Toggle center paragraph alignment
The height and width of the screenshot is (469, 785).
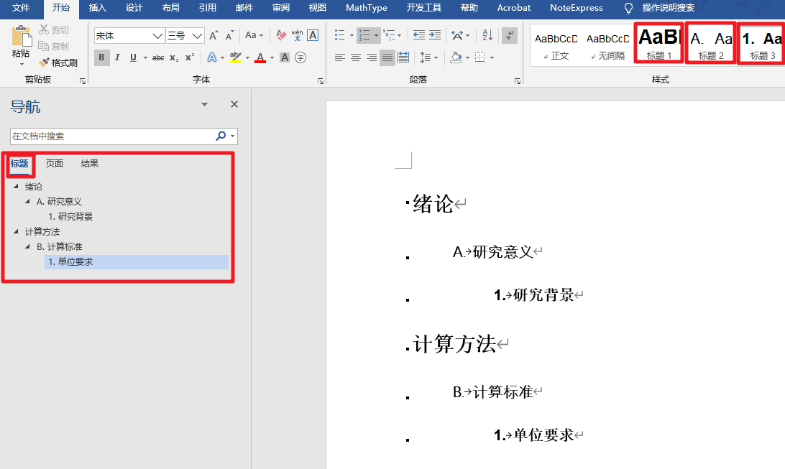[355, 57]
